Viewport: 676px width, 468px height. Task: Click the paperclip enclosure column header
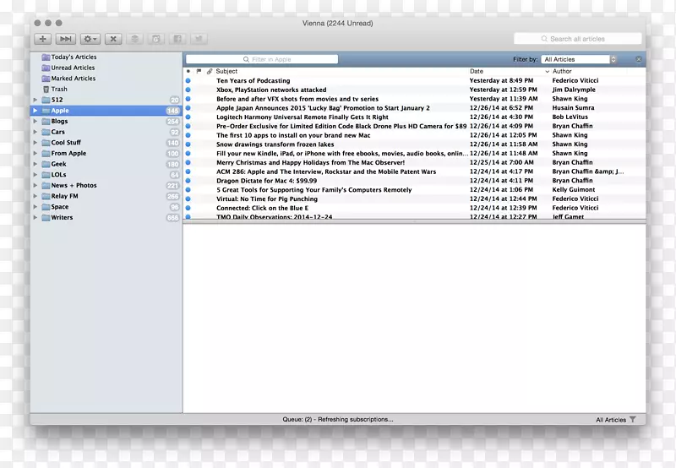(x=210, y=71)
